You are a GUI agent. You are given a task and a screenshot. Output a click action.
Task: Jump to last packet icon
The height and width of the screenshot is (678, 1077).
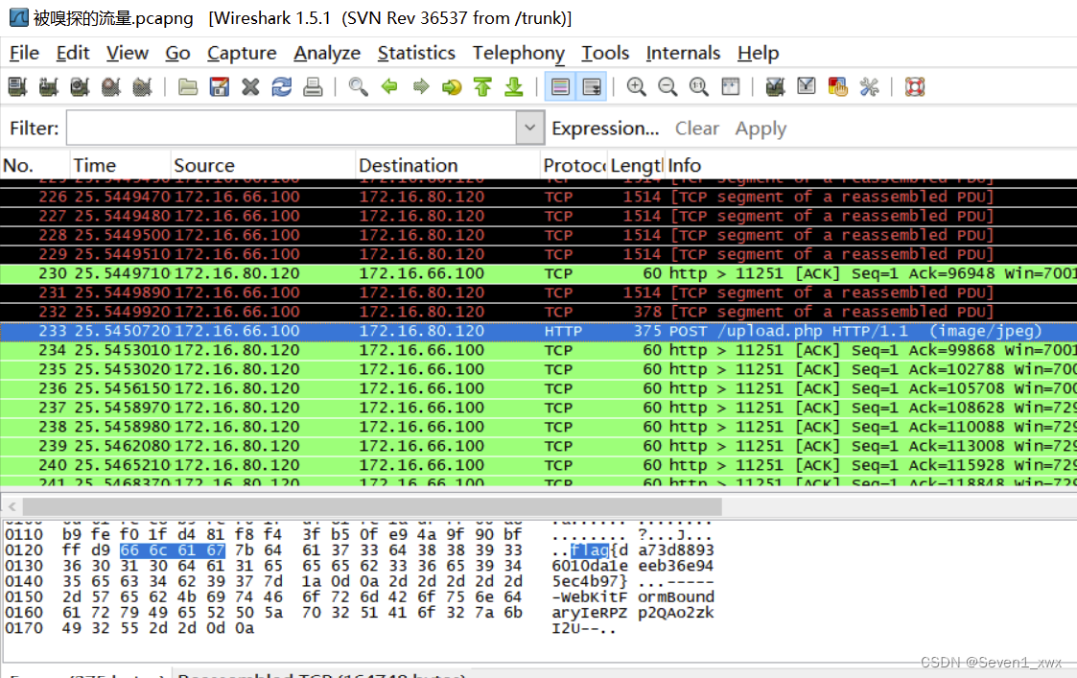point(514,86)
